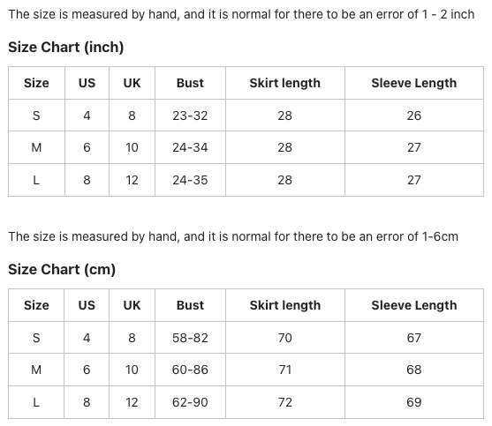Select 'Skirt length' header in inch table

click(285, 83)
